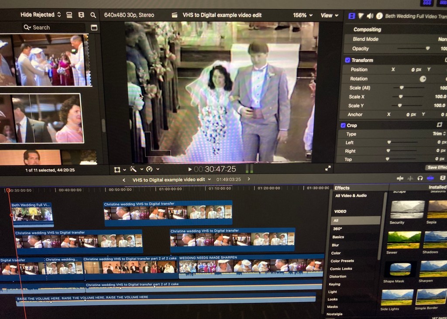Open the audio inspector speaker icon
The height and width of the screenshot is (319, 447).
(x=370, y=16)
